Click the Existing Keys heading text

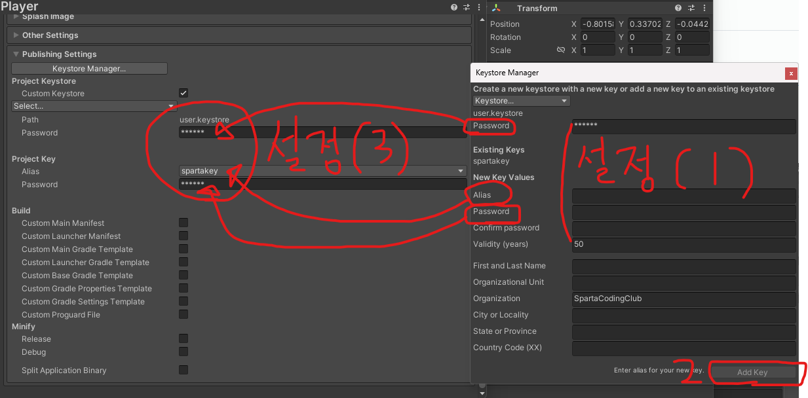point(499,150)
